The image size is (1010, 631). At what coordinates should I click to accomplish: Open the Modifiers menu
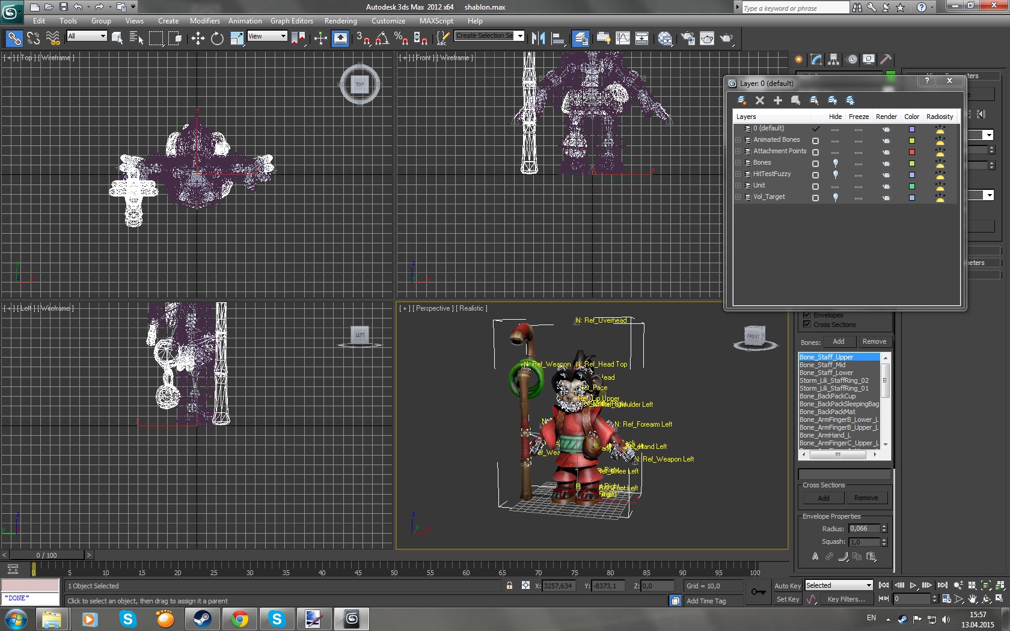(x=204, y=21)
